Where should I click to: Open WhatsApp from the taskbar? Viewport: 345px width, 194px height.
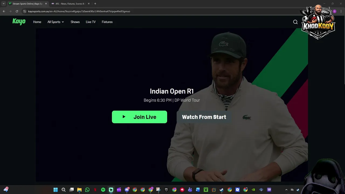(x=87, y=190)
